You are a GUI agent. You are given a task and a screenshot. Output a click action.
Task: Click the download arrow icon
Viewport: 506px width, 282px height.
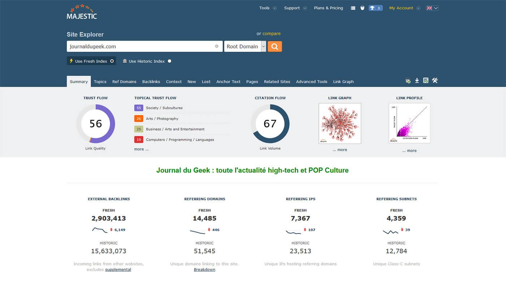[x=417, y=81]
